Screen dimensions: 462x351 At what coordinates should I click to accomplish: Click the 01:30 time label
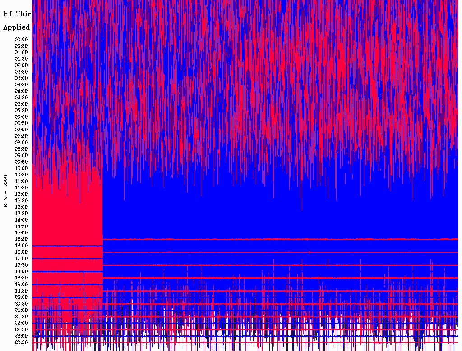[x=21, y=59]
